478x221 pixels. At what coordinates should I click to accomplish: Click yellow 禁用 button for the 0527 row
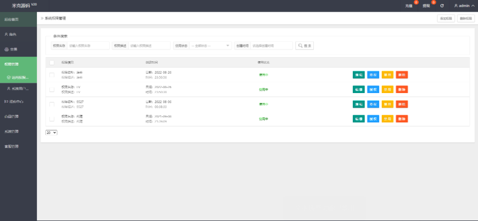point(387,104)
